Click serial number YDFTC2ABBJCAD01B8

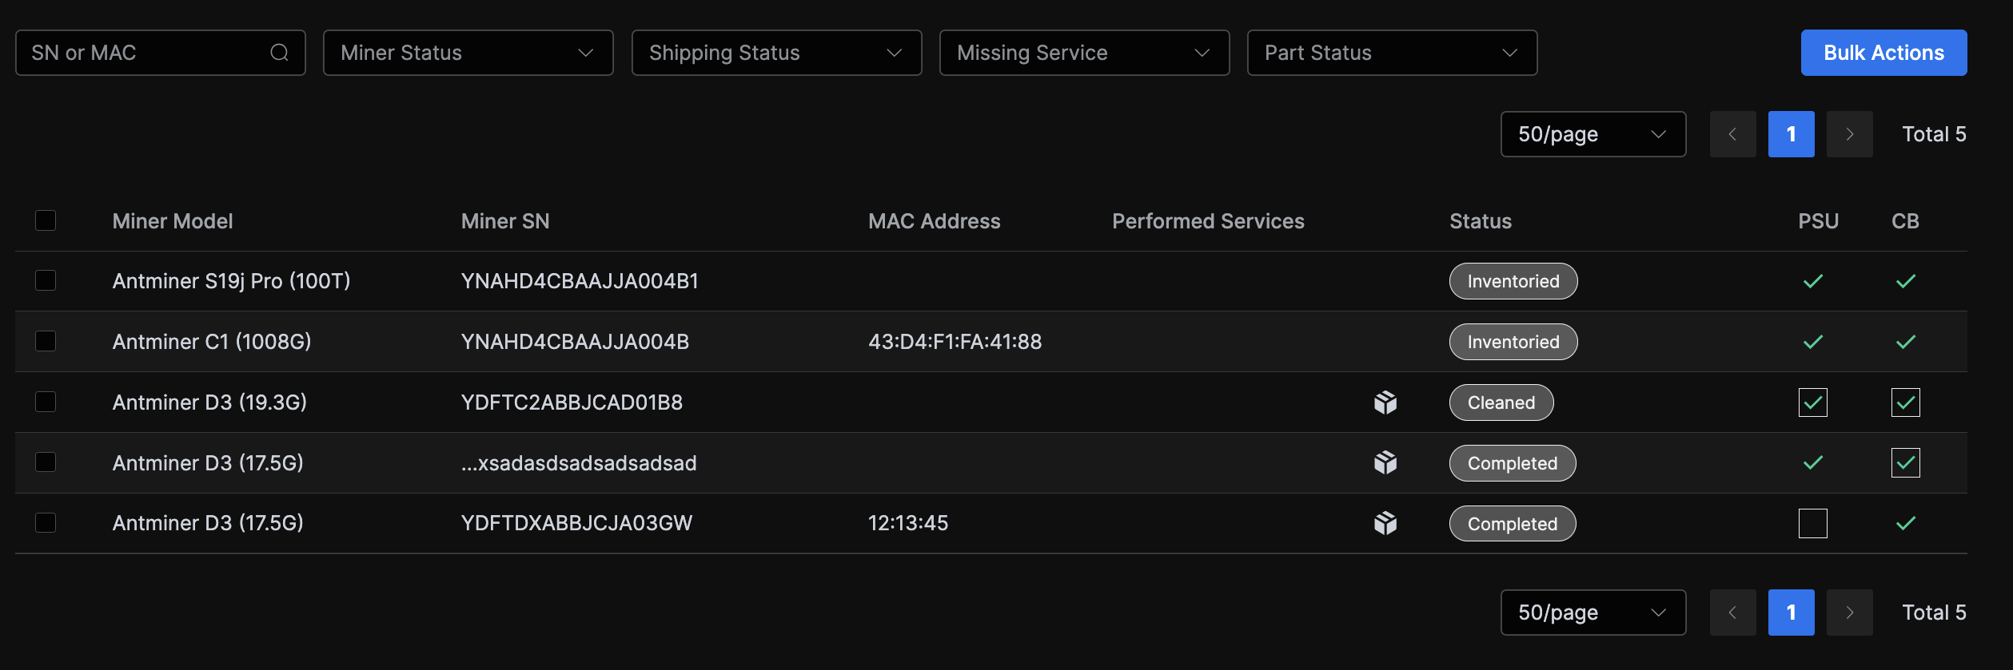572,402
